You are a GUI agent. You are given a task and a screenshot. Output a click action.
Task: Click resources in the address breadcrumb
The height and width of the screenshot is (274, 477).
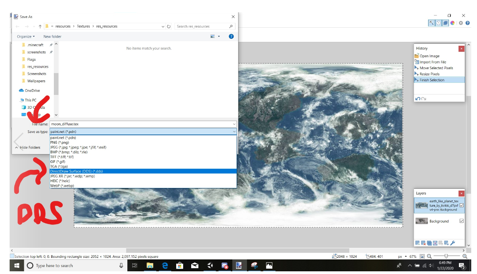63,27
